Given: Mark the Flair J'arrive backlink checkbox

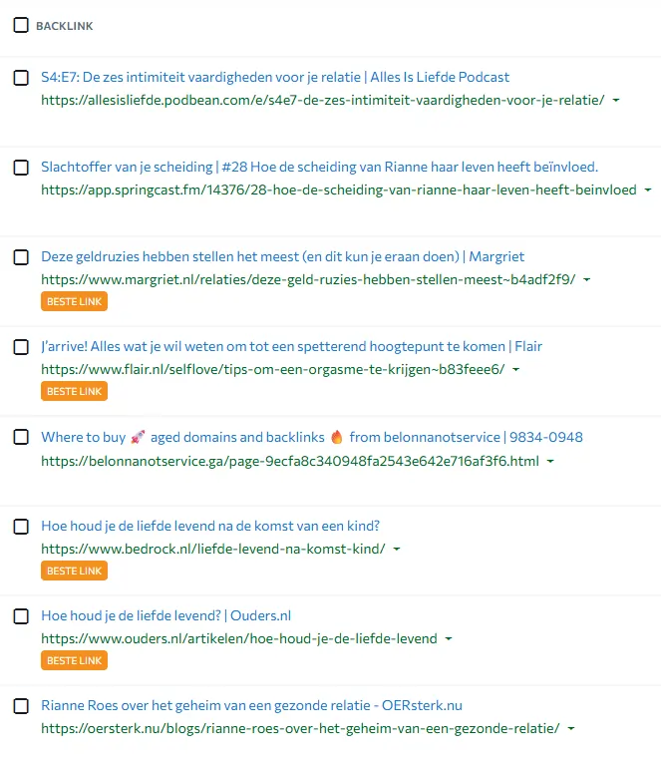Looking at the screenshot, I should click(21, 347).
